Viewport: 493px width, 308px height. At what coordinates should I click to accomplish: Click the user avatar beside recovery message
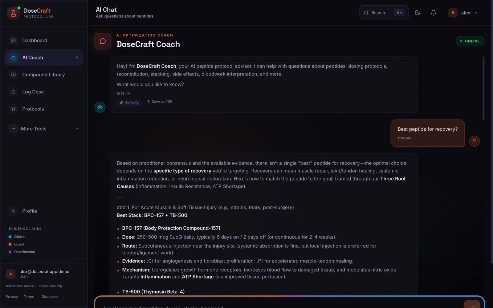tap(474, 141)
